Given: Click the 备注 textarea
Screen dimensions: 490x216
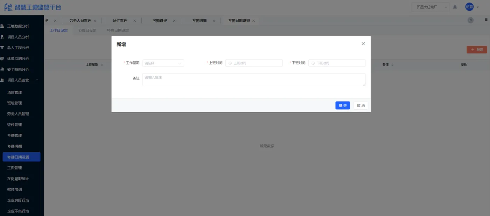Looking at the screenshot, I should 254,79.
